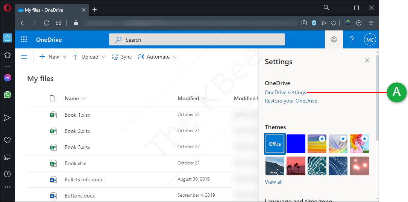This screenshot has width=408, height=202.
Task: Open Book.xlsx file
Action: [76, 163]
